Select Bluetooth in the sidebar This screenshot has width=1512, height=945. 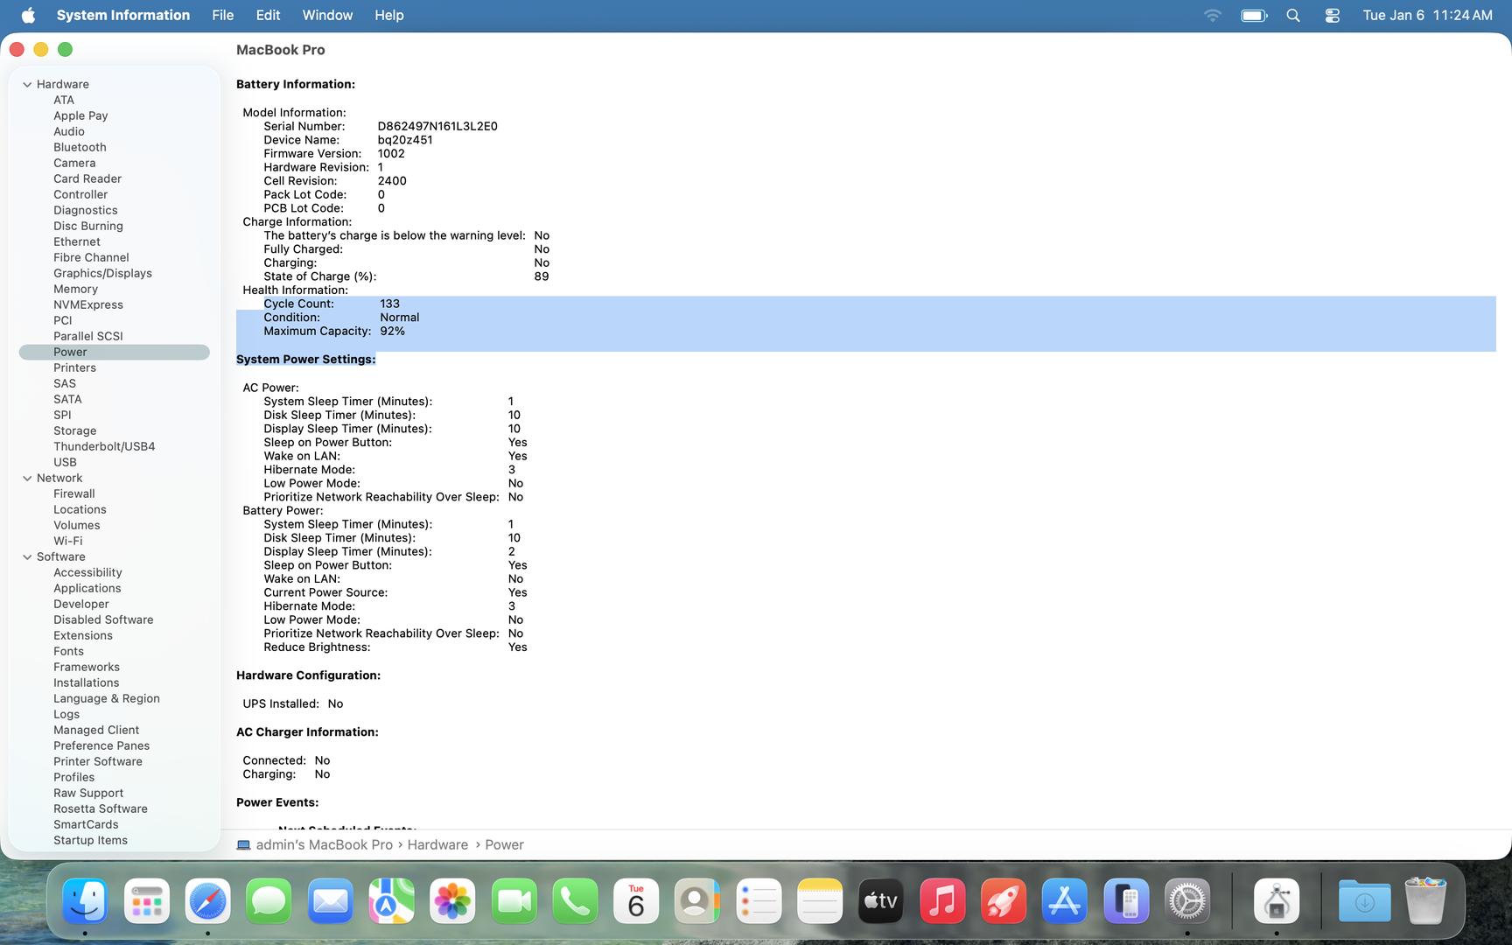pos(80,147)
